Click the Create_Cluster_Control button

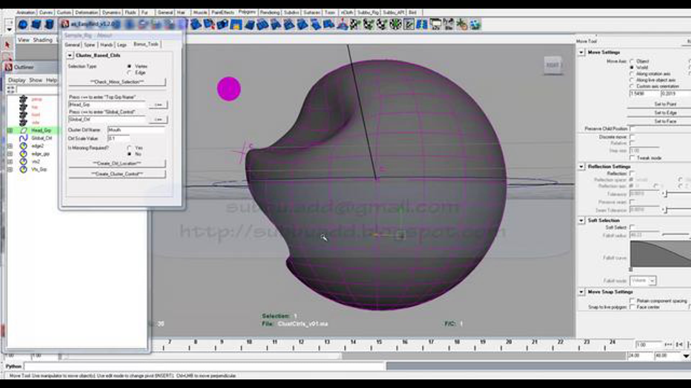pos(117,174)
